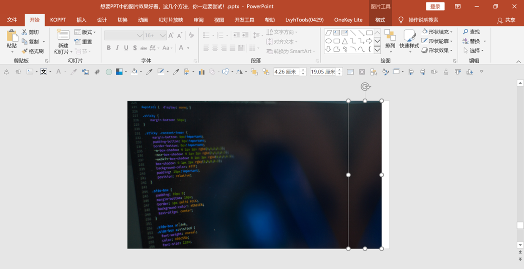This screenshot has width=524, height=269.
Task: Switch to the OneKey Lite tab
Action: coord(348,20)
